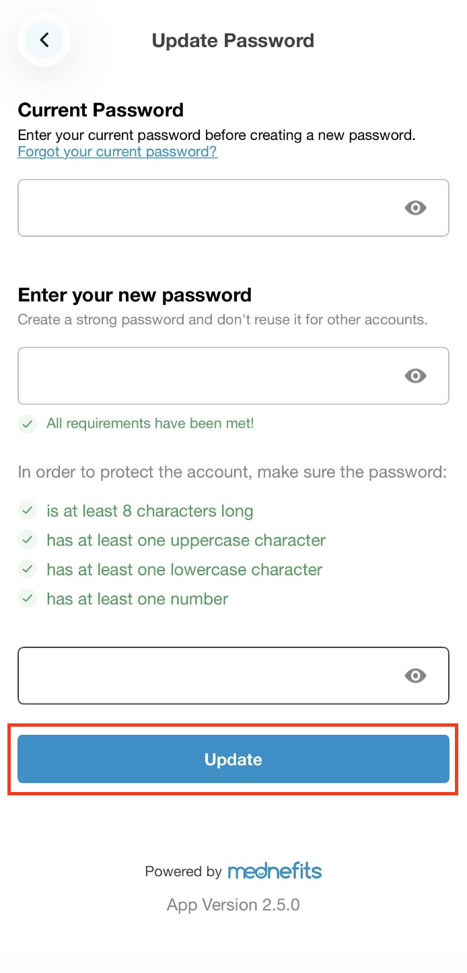This screenshot has height=973, width=467.
Task: Toggle visibility in the confirm password field
Action: click(x=415, y=676)
